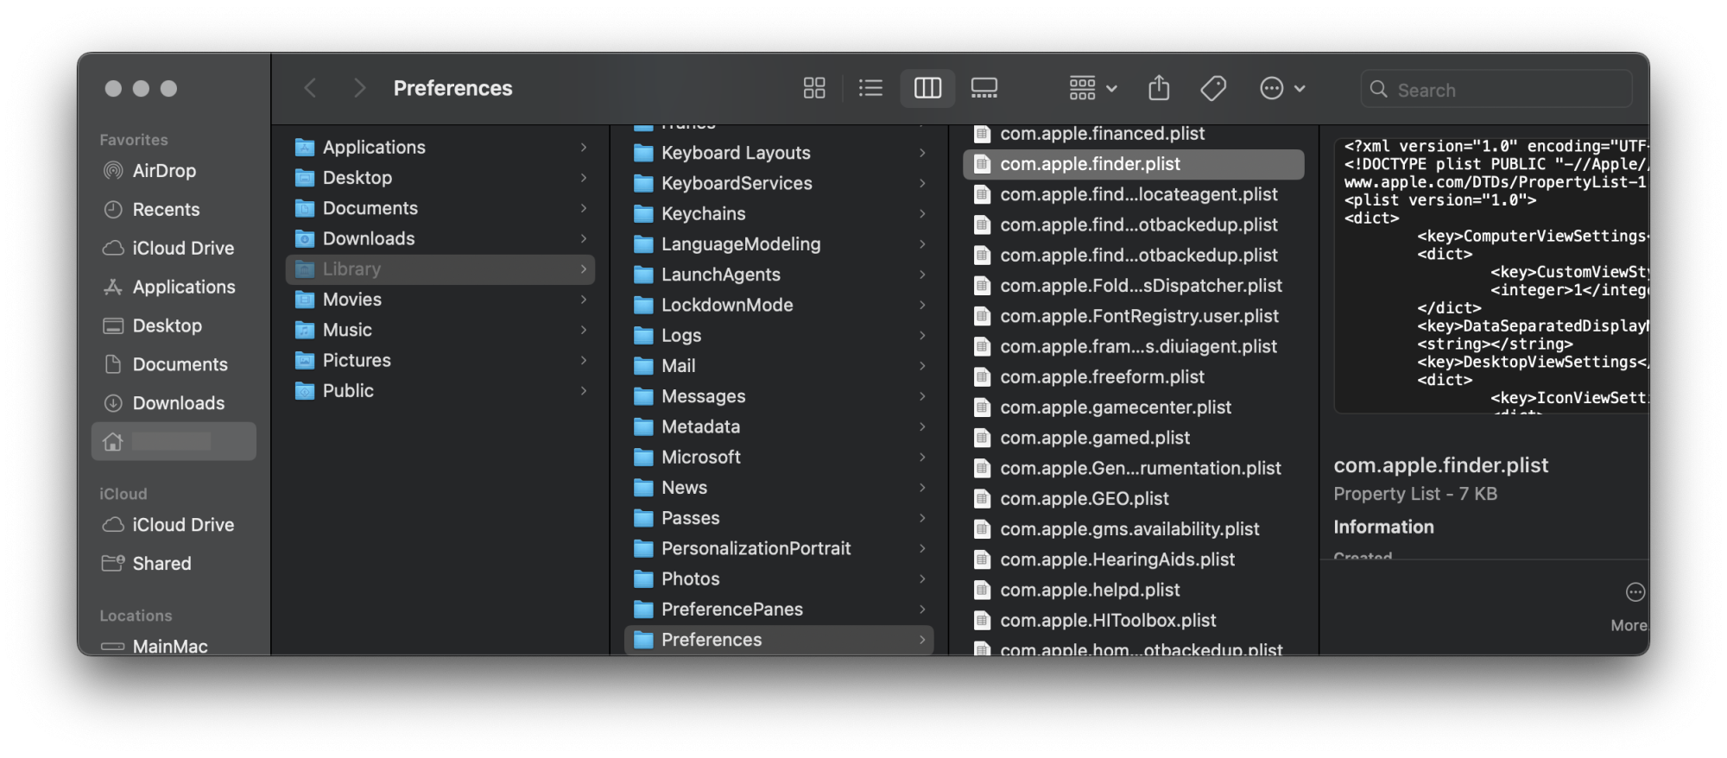Select the Metadata folder
Viewport: 1727px width, 758px height.
[x=779, y=426]
